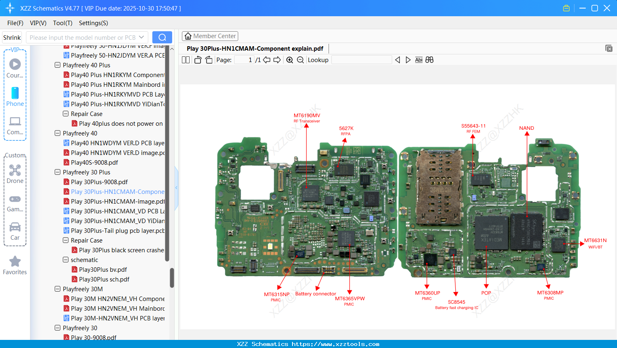Find previous lookup result triangle
This screenshot has height=348, width=617.
pyautogui.click(x=397, y=60)
